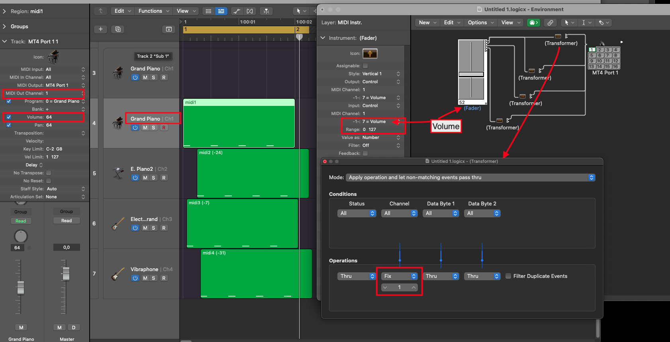Click the Read automation button for Grand Piano
Image resolution: width=670 pixels, height=342 pixels.
tap(21, 221)
